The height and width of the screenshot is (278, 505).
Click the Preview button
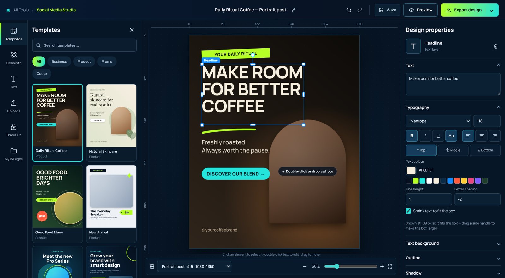(x=420, y=10)
